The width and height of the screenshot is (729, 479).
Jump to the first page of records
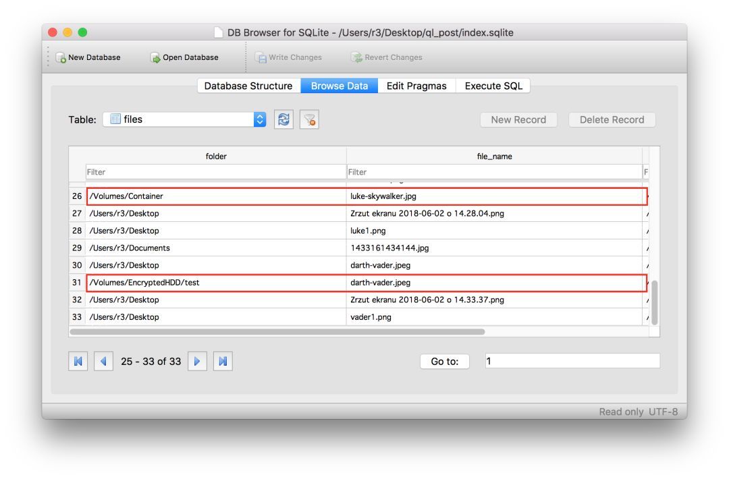[x=79, y=361]
